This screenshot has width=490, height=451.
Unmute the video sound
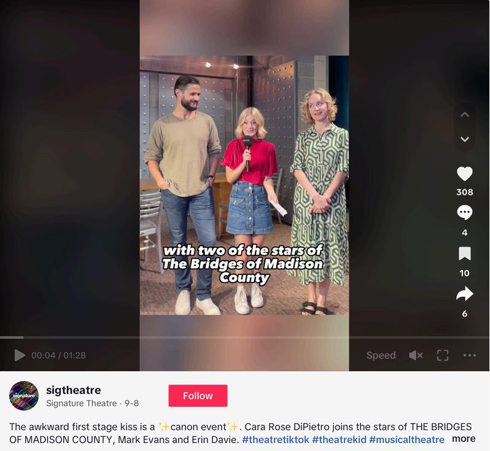pyautogui.click(x=416, y=355)
